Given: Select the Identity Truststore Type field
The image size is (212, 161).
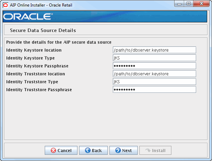Looking at the screenshot, I should tap(155, 82).
